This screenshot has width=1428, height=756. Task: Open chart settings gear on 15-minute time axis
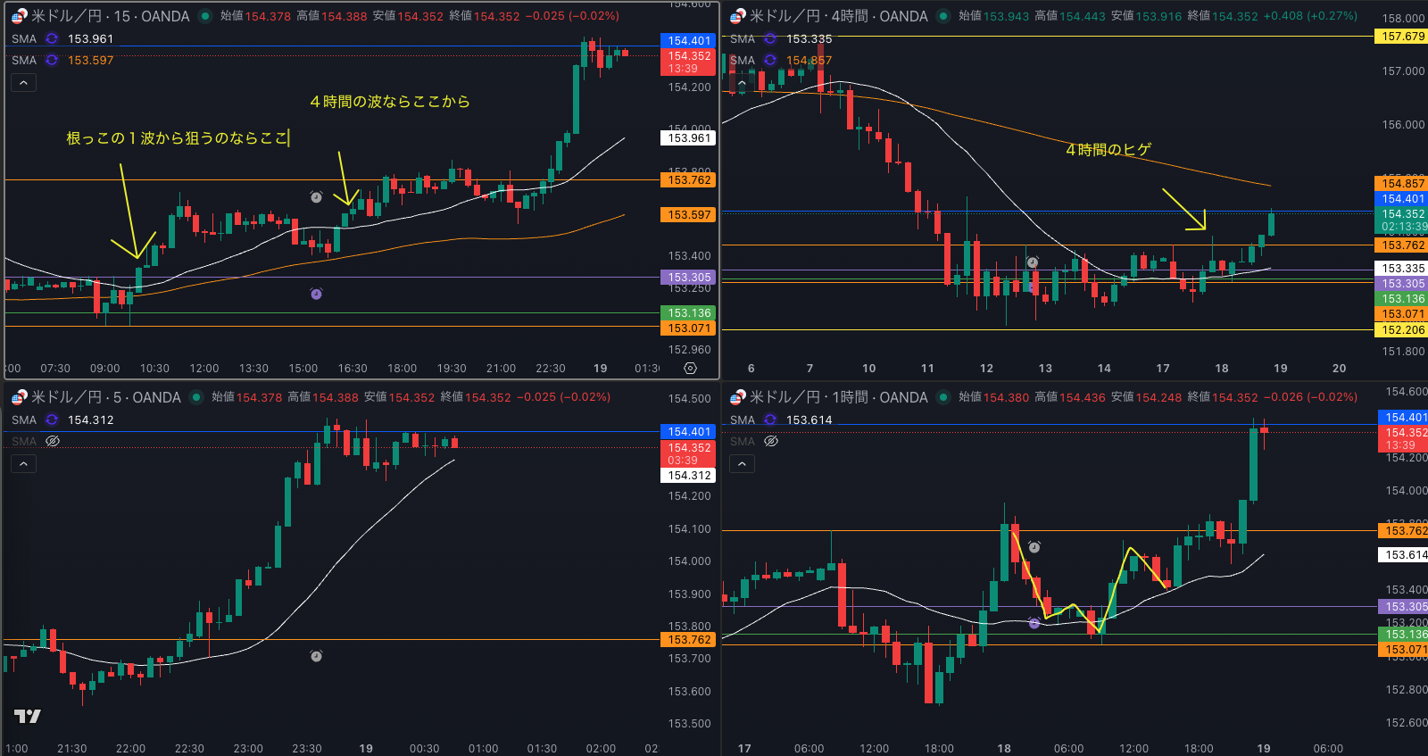[690, 368]
